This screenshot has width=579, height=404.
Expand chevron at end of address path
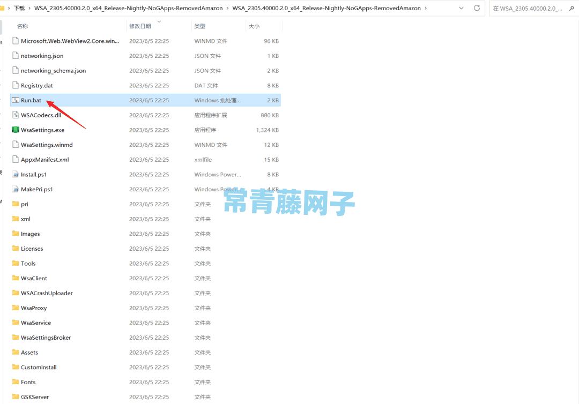[x=426, y=8]
